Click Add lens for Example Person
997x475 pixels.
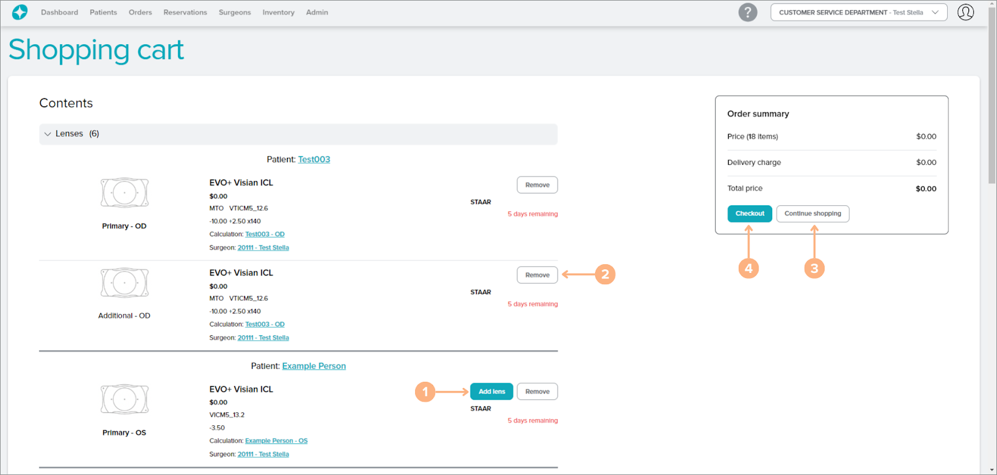(492, 392)
